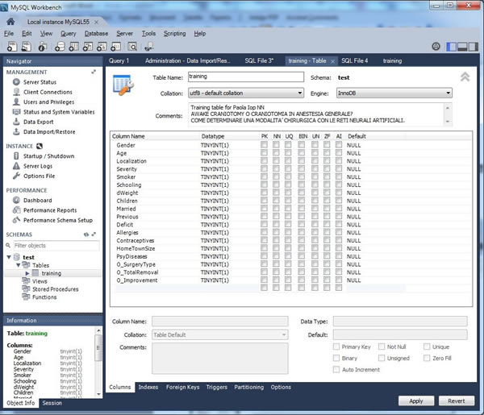Screen dimensions: 484x415
Task: Expand the Management section icon
Action: point(94,72)
